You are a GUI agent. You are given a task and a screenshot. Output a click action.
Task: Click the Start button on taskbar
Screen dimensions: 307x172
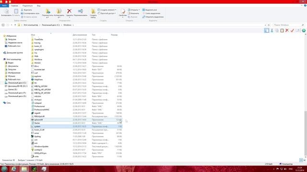click(x=4, y=169)
